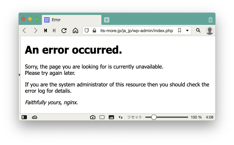Click the Rewind navigation button

(46, 30)
